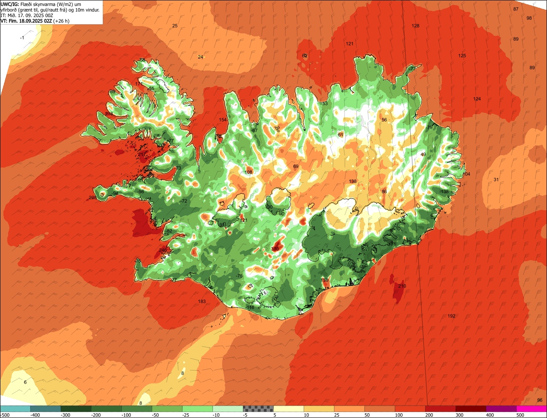
Task: Click the 310 heat flux value inland
Action: pos(275,249)
